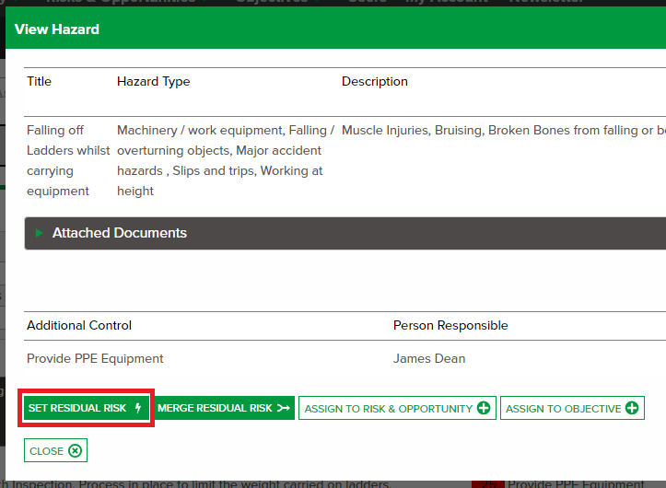
Task: Select the 'James Dean' person responsible cell
Action: click(429, 358)
